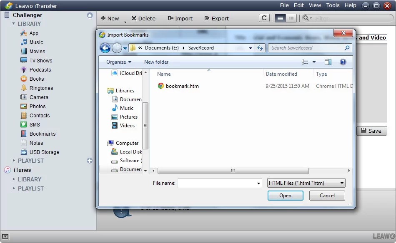Open the Organize dropdown menu

click(118, 62)
